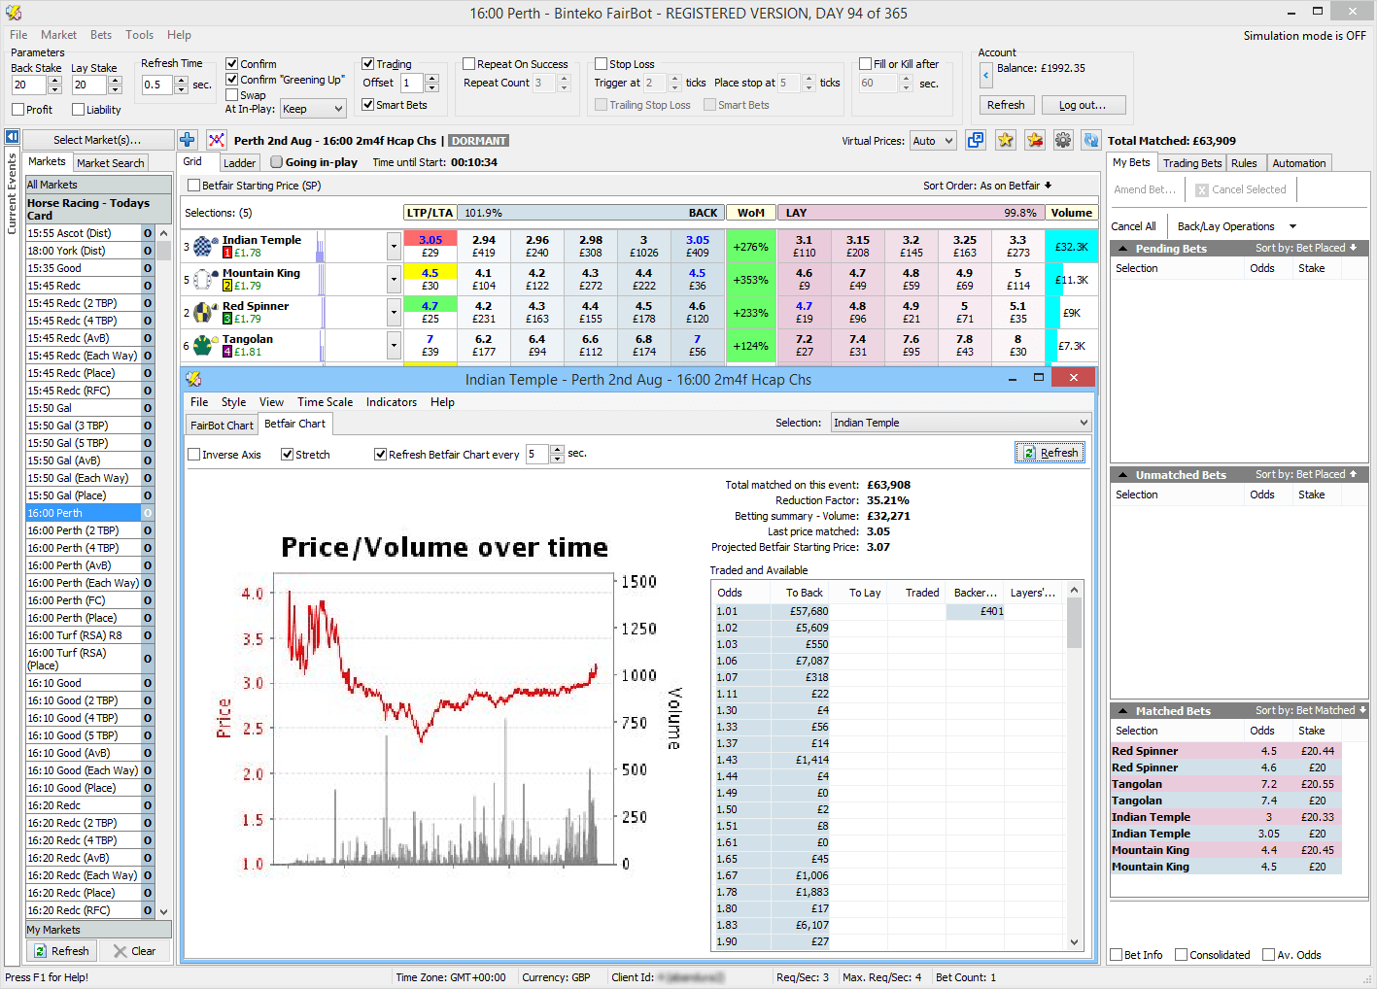Open market settings via gear icon
Image resolution: width=1377 pixels, height=989 pixels.
coord(1063,140)
